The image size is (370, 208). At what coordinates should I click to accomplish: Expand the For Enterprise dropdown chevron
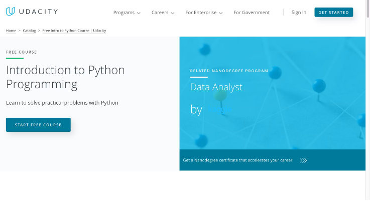220,13
